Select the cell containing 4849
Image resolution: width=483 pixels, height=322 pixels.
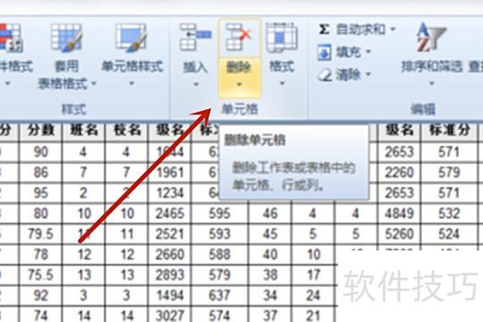click(x=399, y=214)
